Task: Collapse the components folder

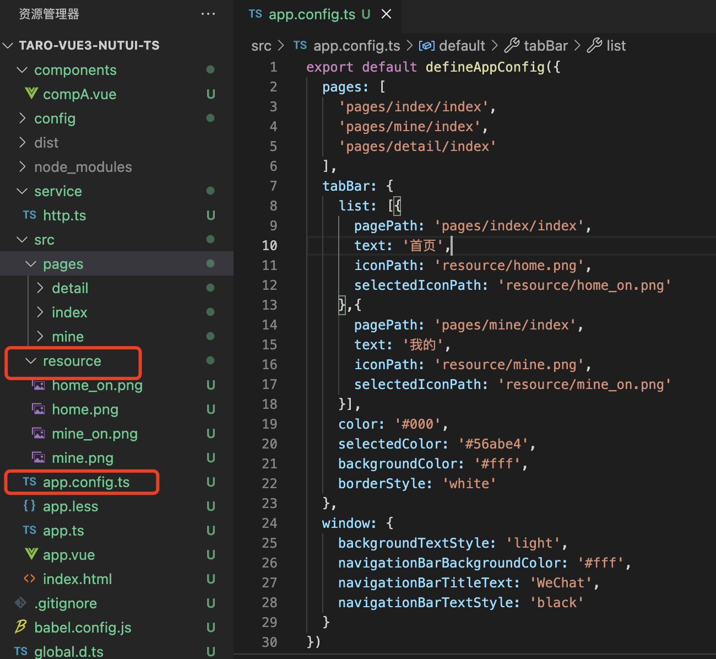Action: coord(22,70)
